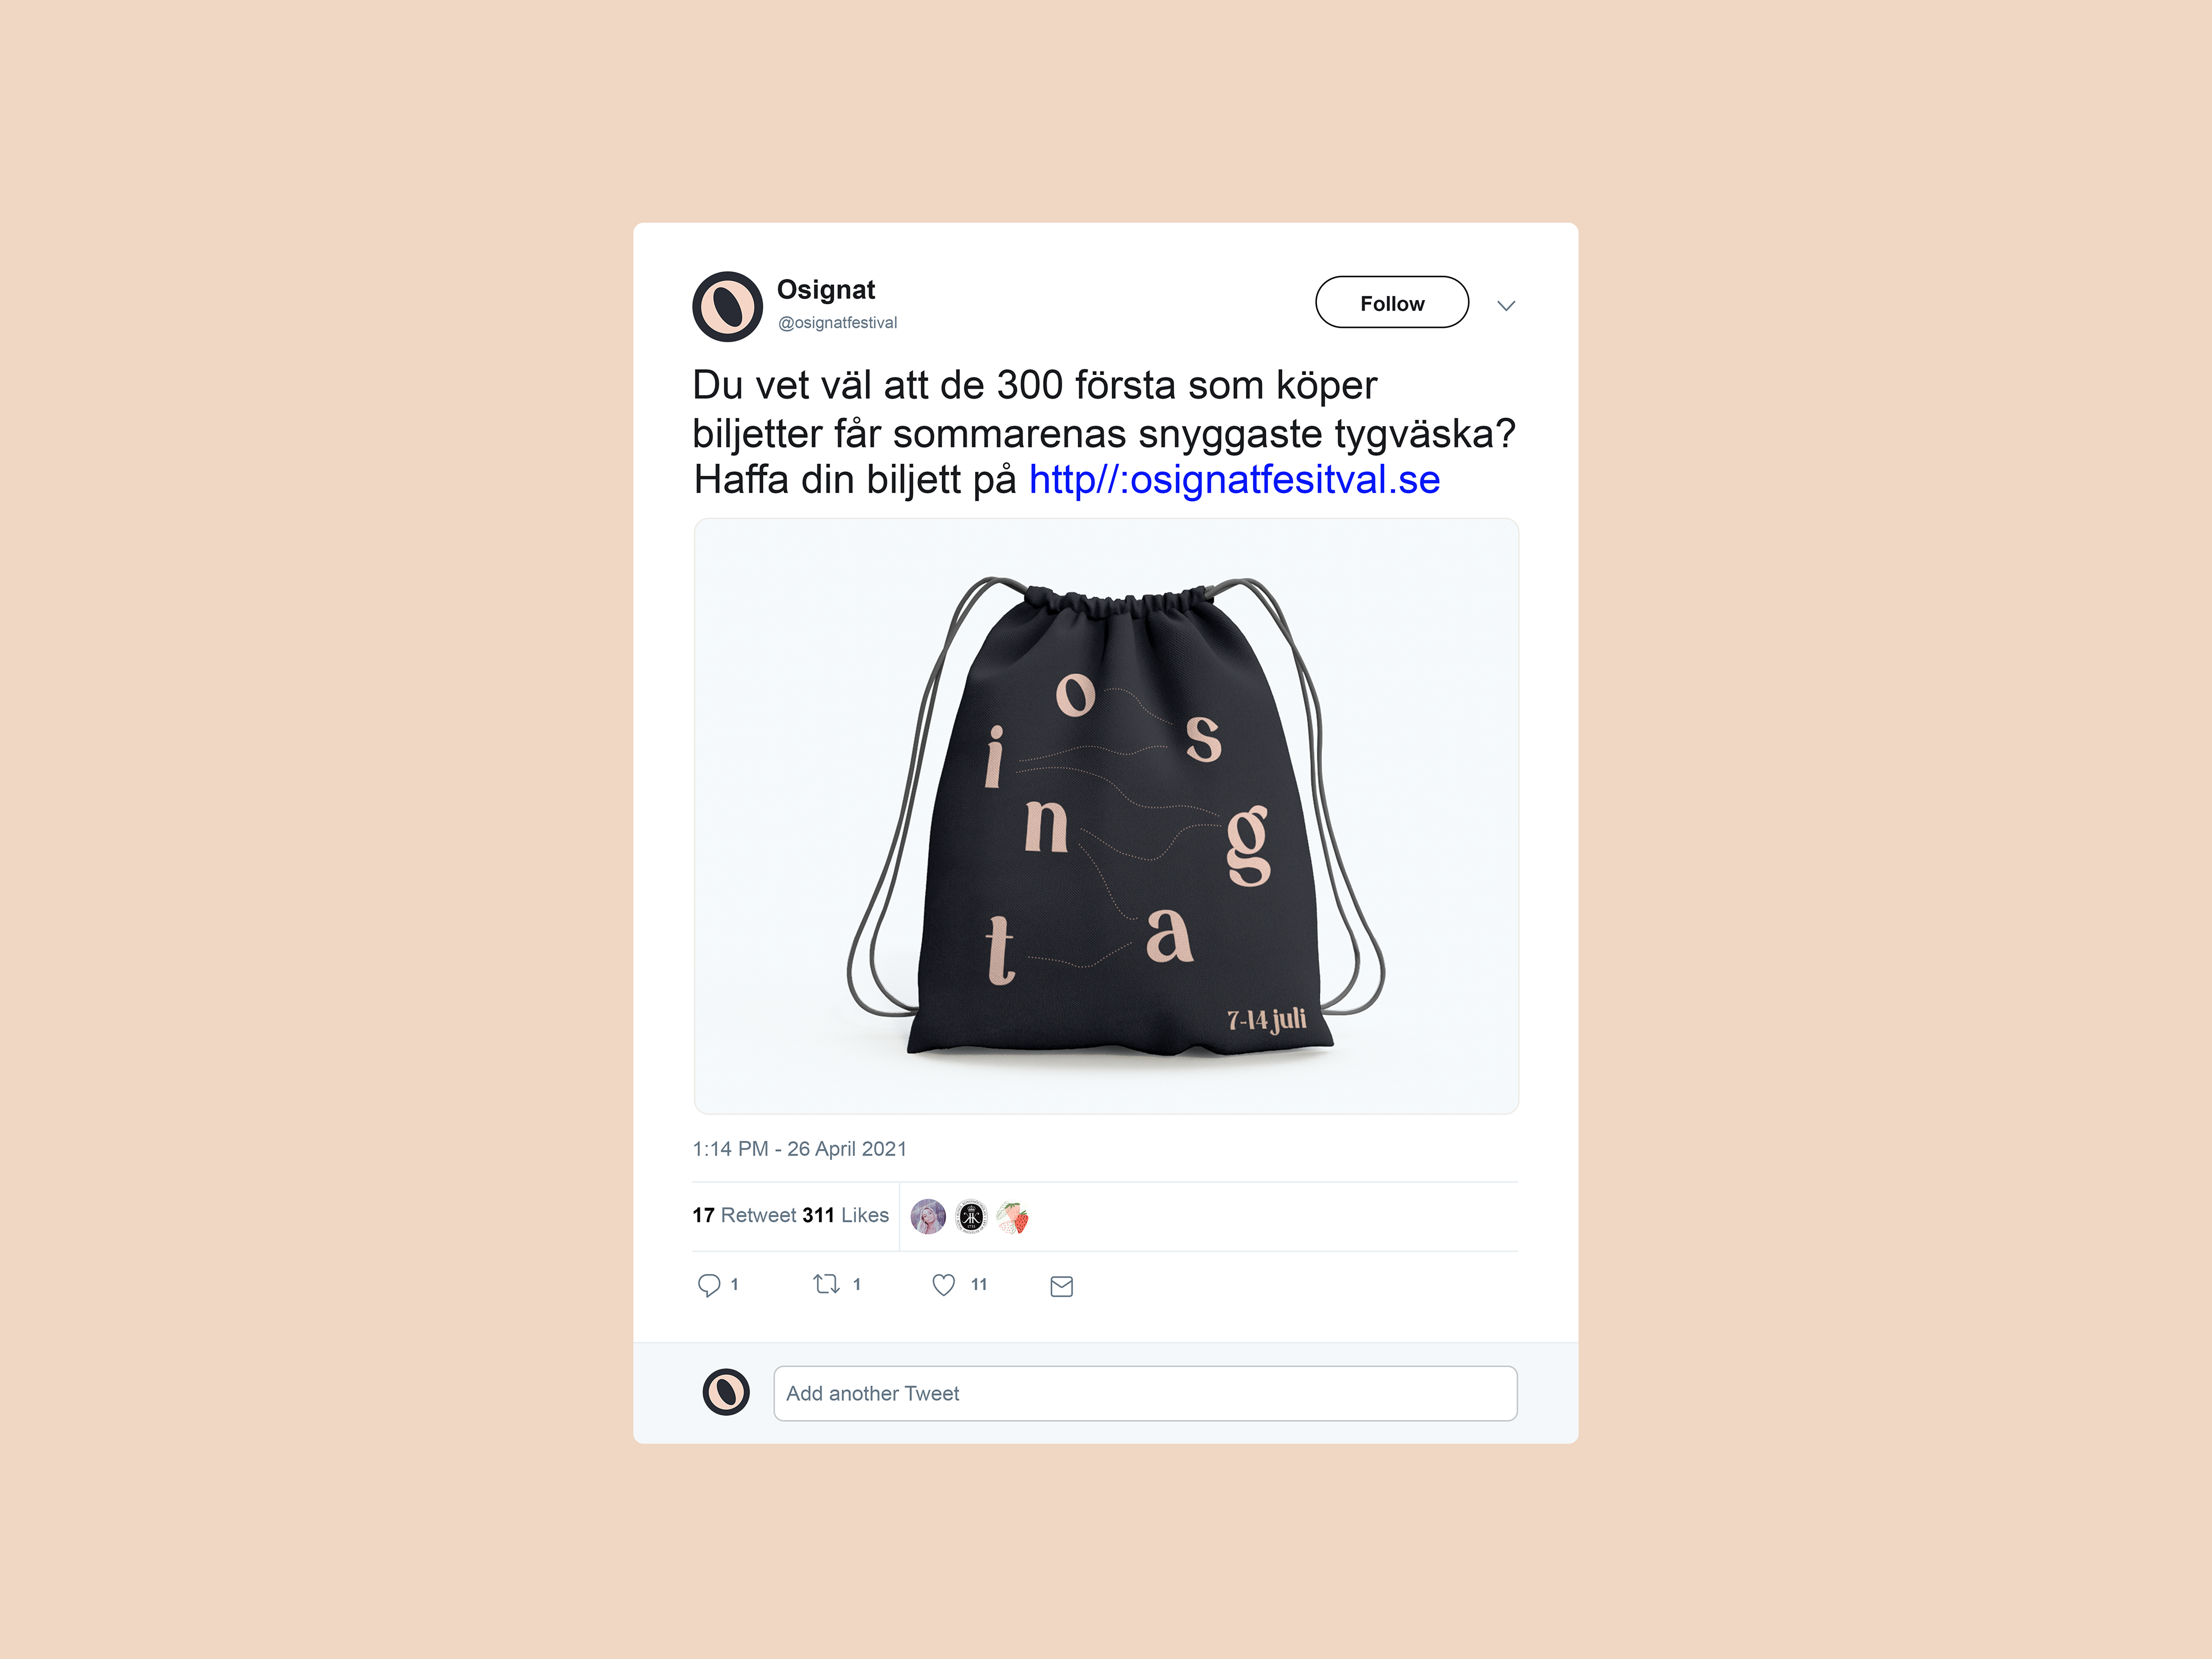Like the tweet with heart icon
2212x1659 pixels.
(943, 1285)
